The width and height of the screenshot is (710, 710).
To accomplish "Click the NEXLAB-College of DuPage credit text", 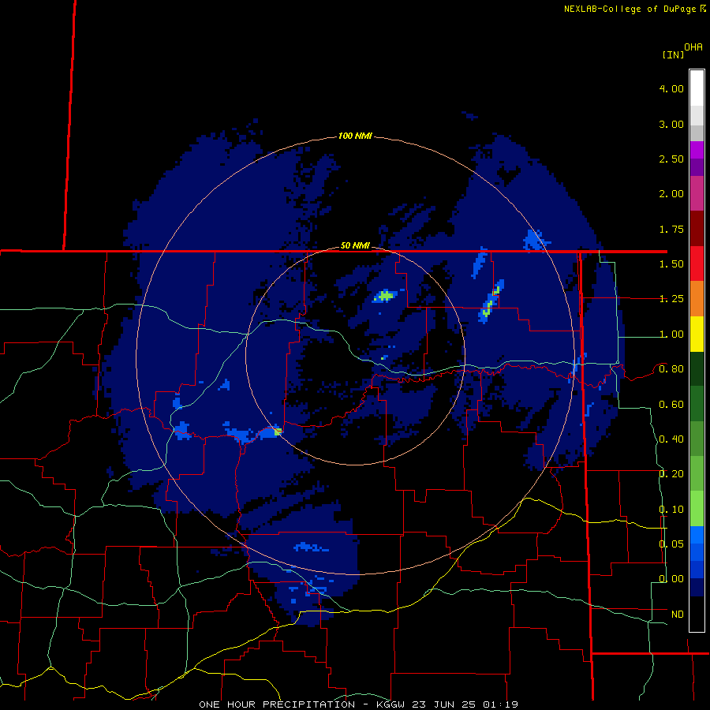I will (x=630, y=9).
